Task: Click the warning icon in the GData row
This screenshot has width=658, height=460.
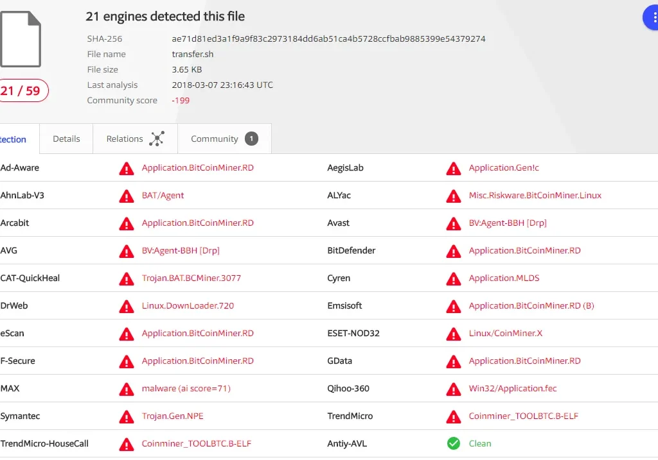Action: click(x=453, y=362)
